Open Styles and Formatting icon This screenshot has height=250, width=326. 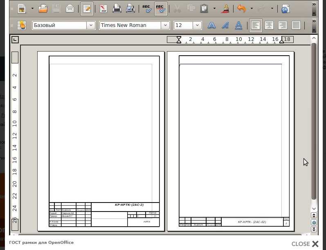tap(22, 25)
